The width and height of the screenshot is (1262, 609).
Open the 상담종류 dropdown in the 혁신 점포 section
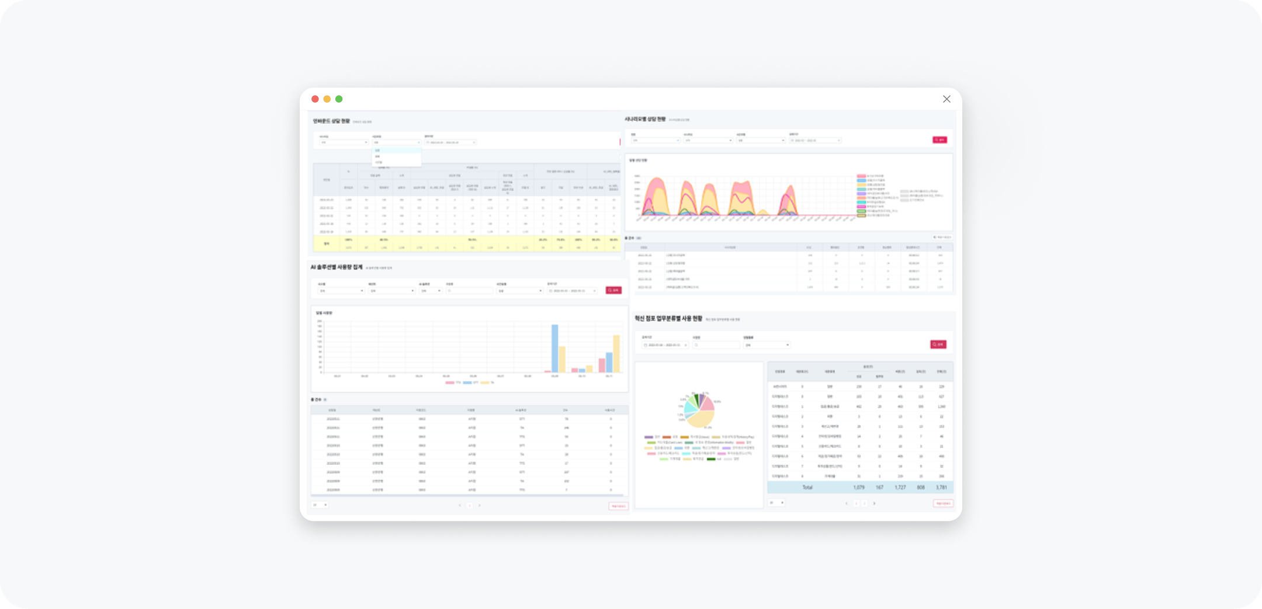click(x=766, y=344)
